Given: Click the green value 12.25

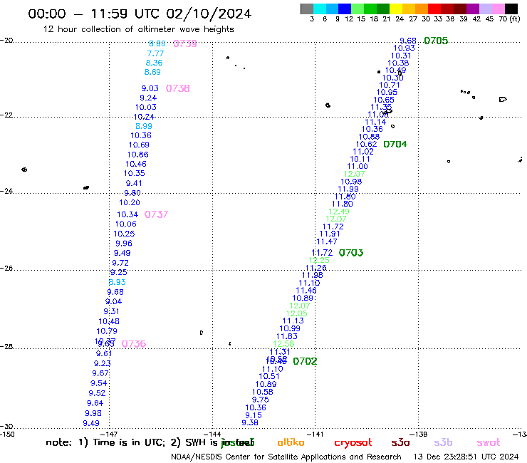Looking at the screenshot, I should coord(319,260).
